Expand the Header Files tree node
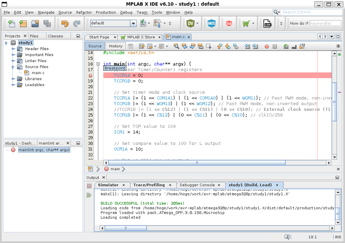 pyautogui.click(x=12, y=49)
